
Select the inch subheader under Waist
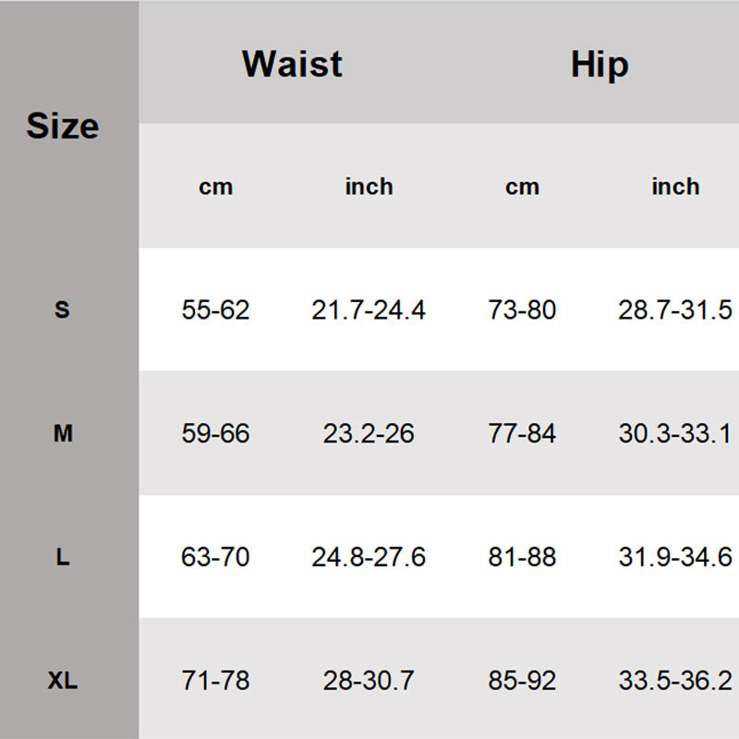click(369, 187)
